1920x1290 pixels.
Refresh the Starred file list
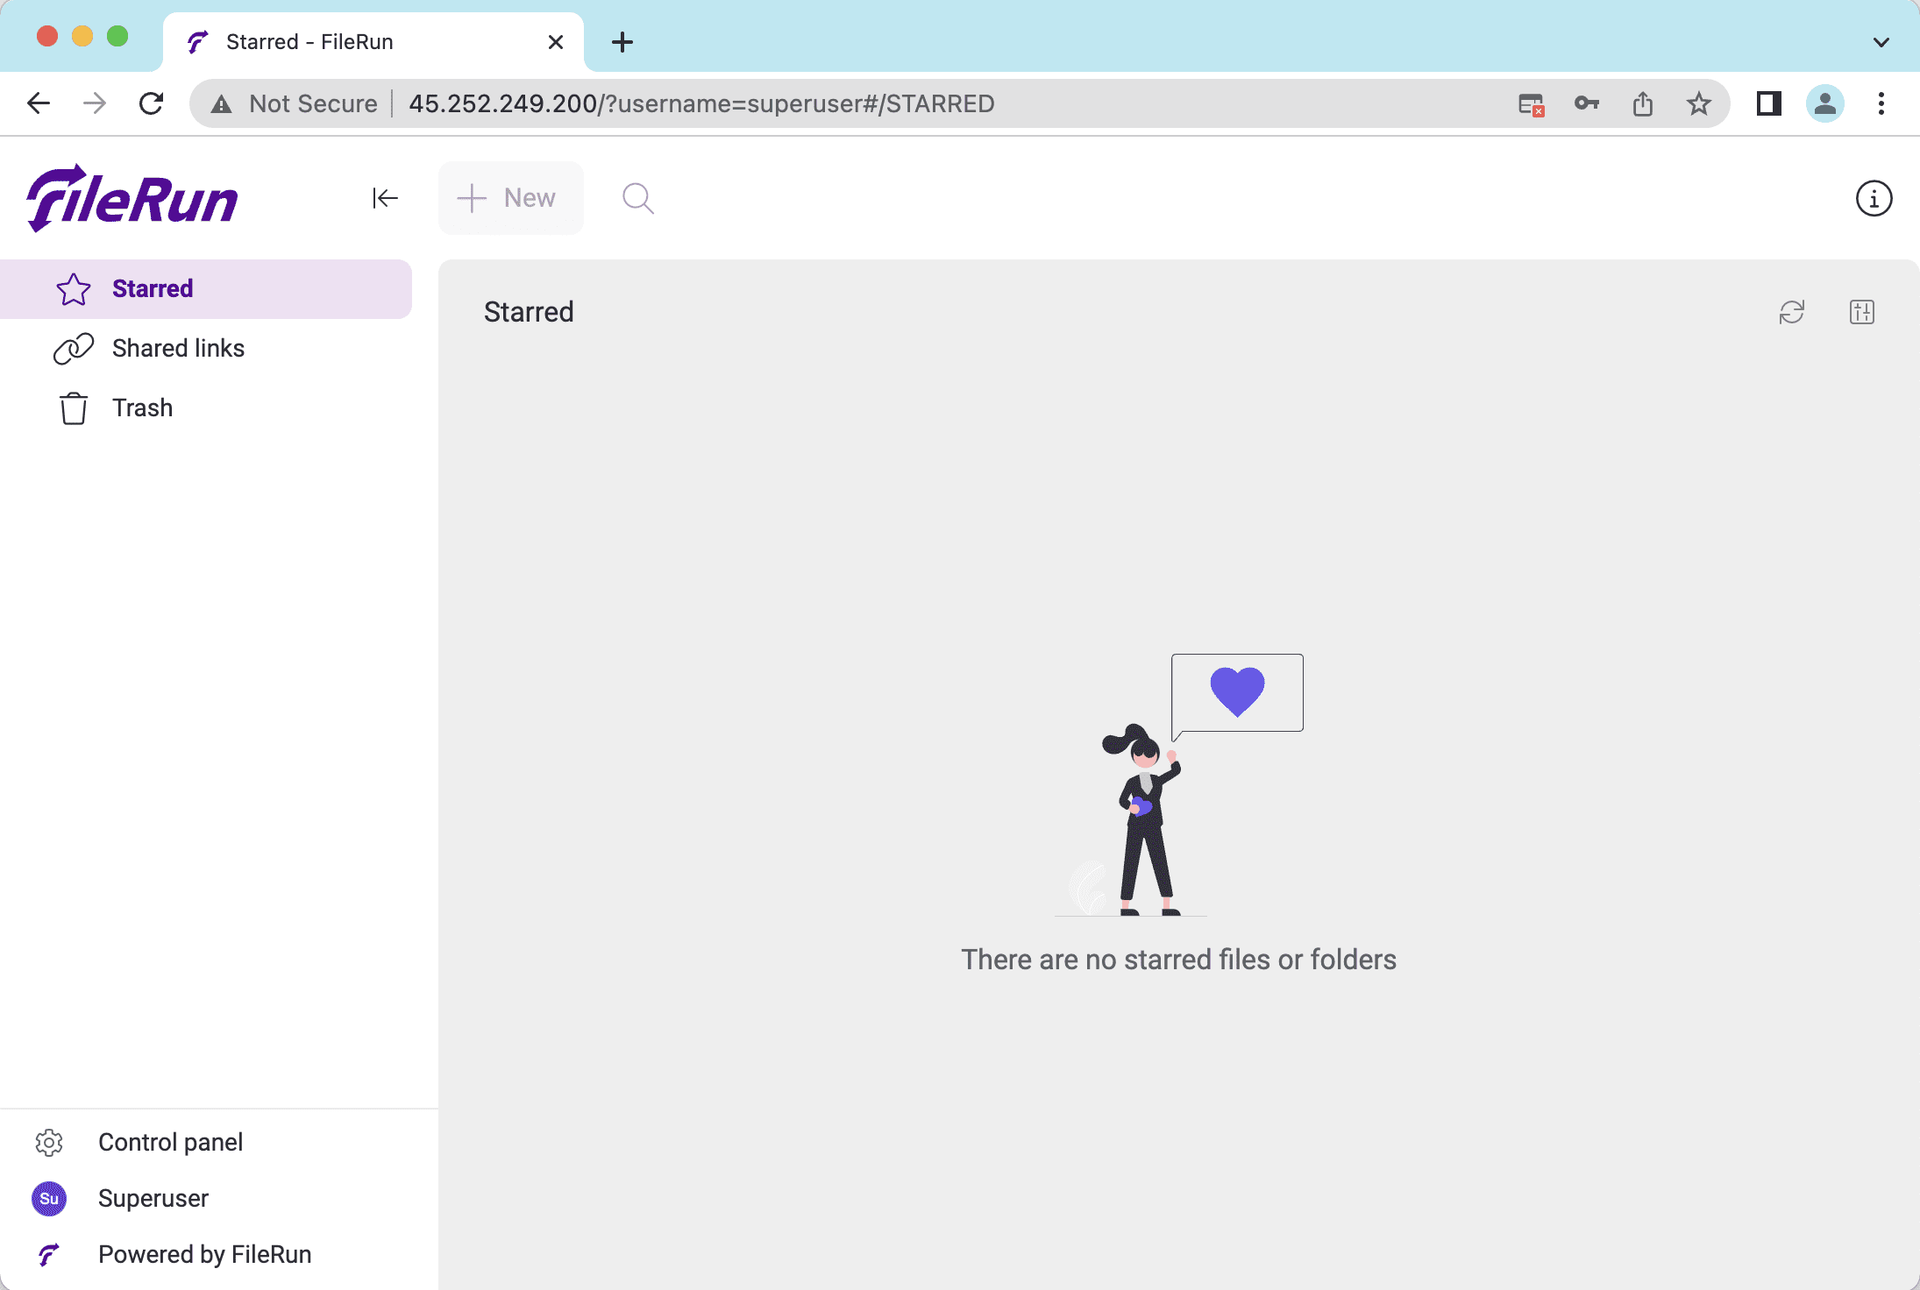[x=1791, y=312]
